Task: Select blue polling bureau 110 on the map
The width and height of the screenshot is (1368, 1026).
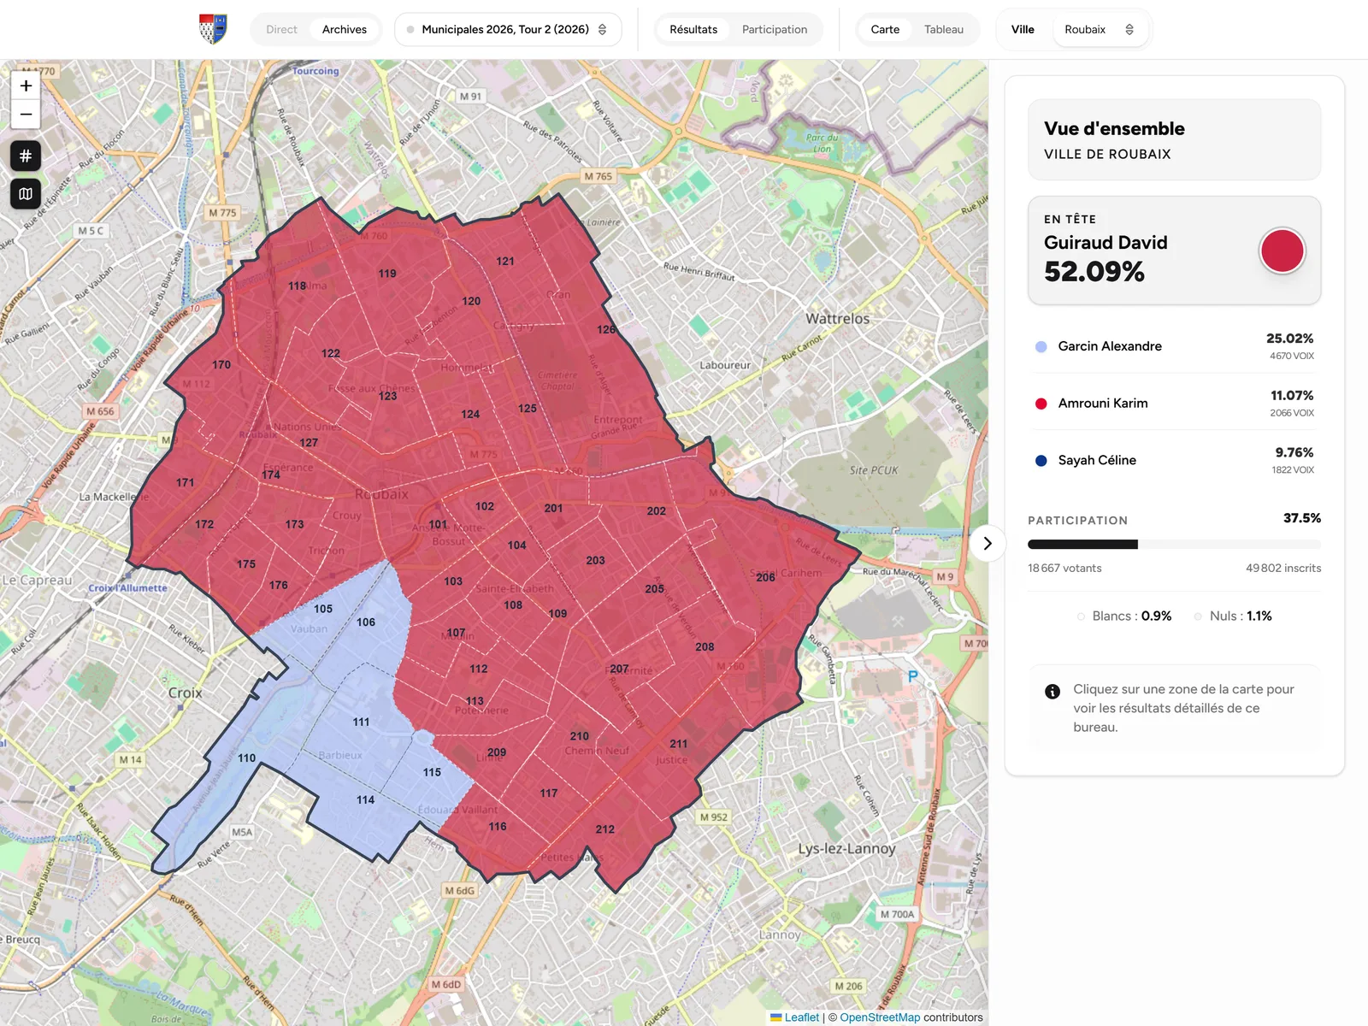Action: pos(247,758)
